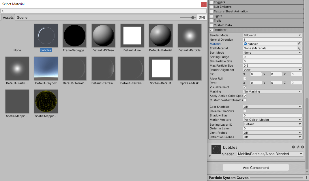Open presets for the bubbles material
The width and height of the screenshot is (309, 181).
click(x=298, y=147)
